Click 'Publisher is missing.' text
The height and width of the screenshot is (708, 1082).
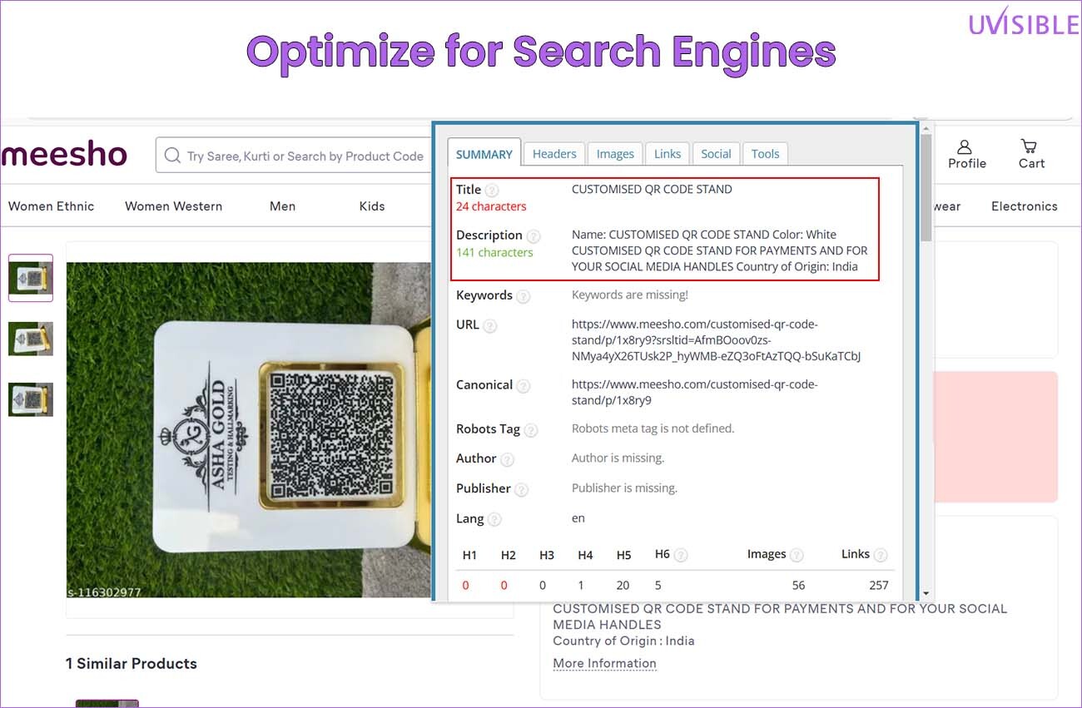(x=625, y=488)
